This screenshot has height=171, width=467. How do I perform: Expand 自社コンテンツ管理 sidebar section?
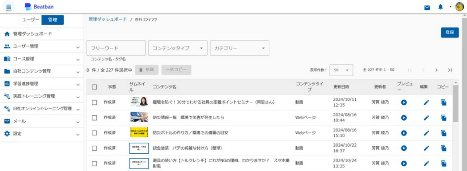(42, 72)
